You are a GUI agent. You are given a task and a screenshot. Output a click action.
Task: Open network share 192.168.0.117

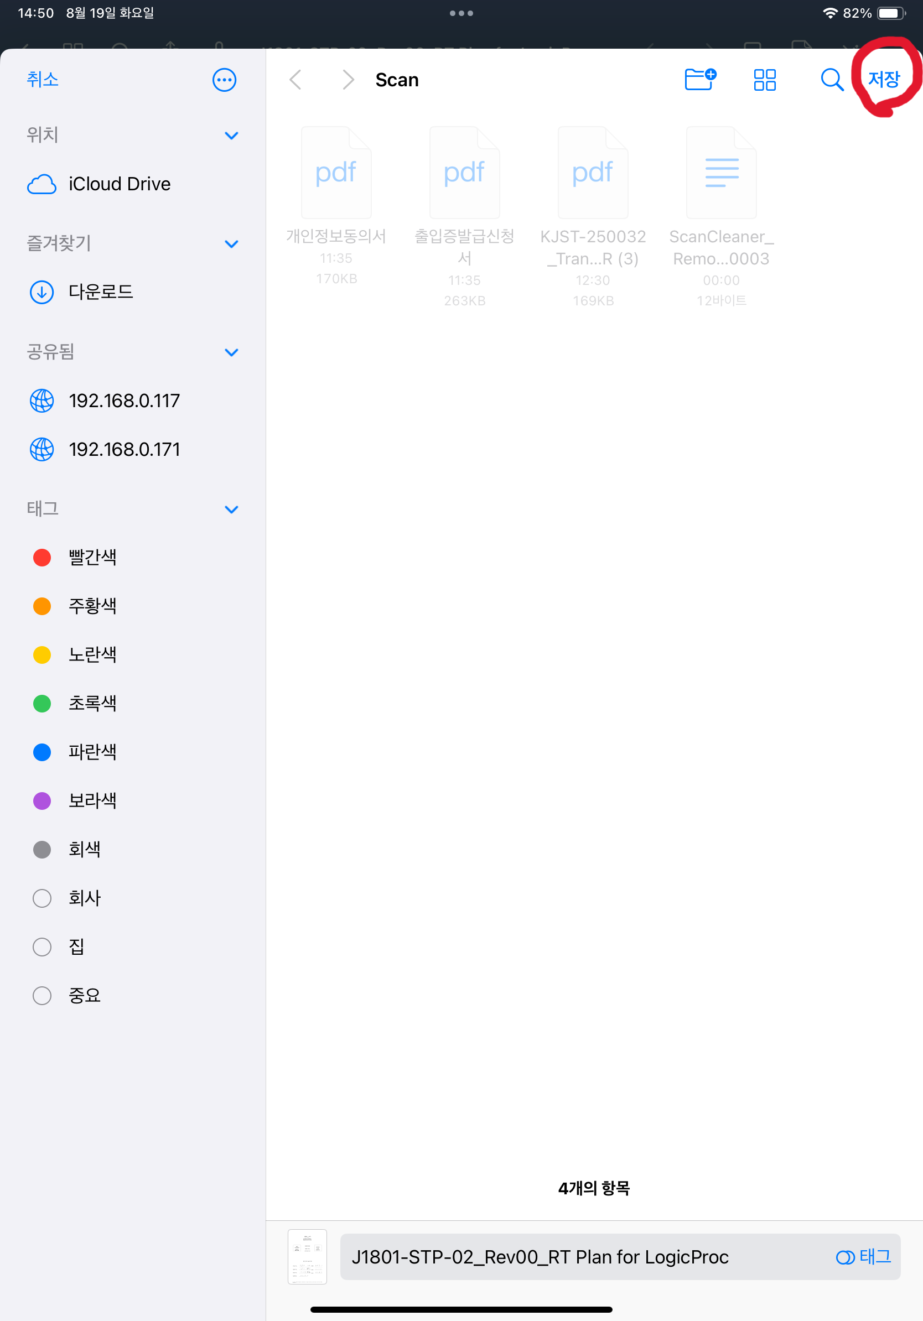pos(124,401)
